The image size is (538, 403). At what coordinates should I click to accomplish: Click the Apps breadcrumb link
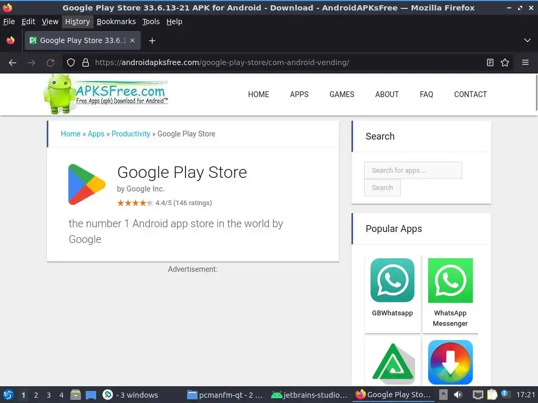point(96,134)
